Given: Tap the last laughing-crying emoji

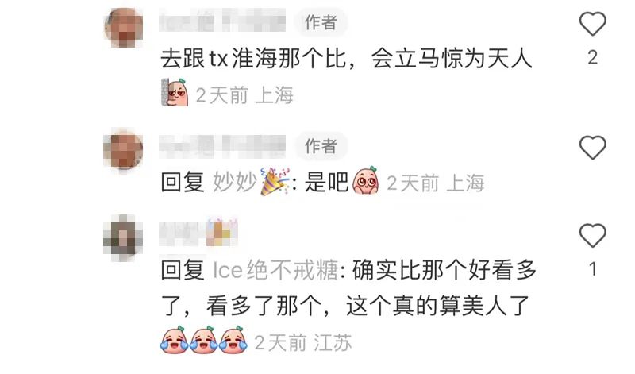Looking at the screenshot, I should pos(233,340).
